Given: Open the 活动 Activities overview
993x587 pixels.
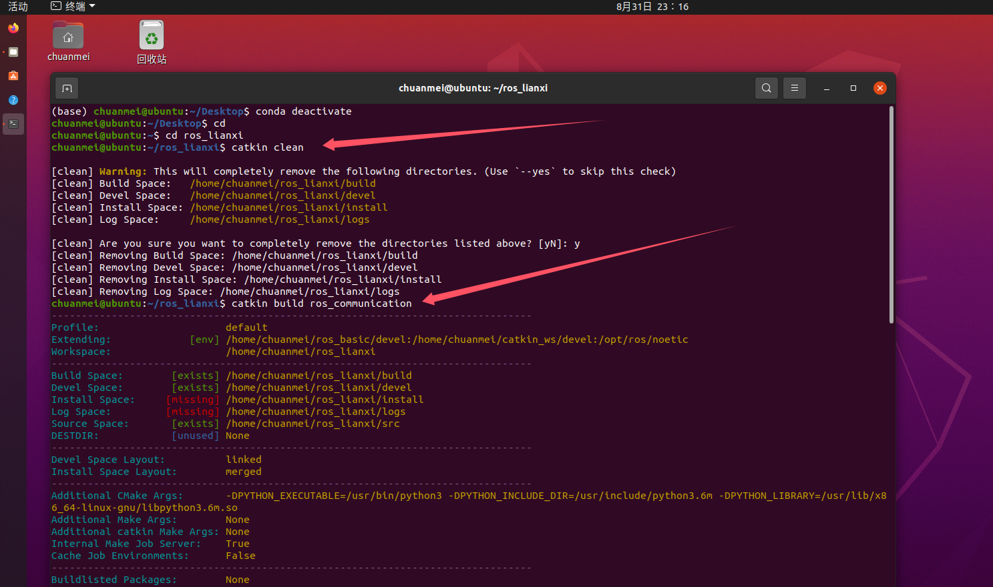Looking at the screenshot, I should (x=17, y=7).
